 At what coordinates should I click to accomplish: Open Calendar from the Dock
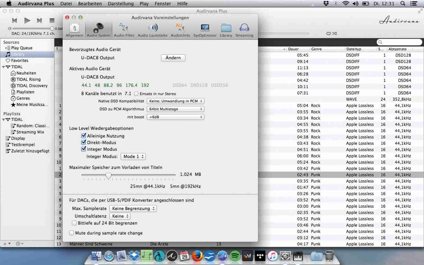184,256
